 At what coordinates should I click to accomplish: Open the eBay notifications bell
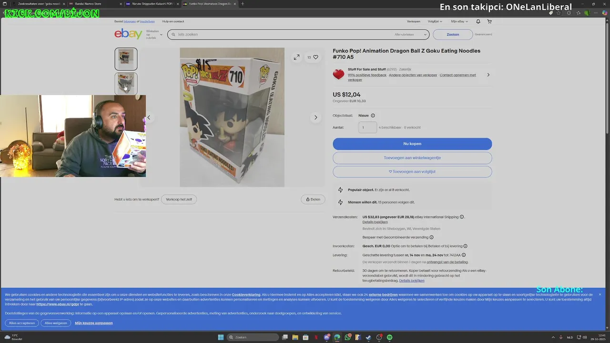coord(478,21)
